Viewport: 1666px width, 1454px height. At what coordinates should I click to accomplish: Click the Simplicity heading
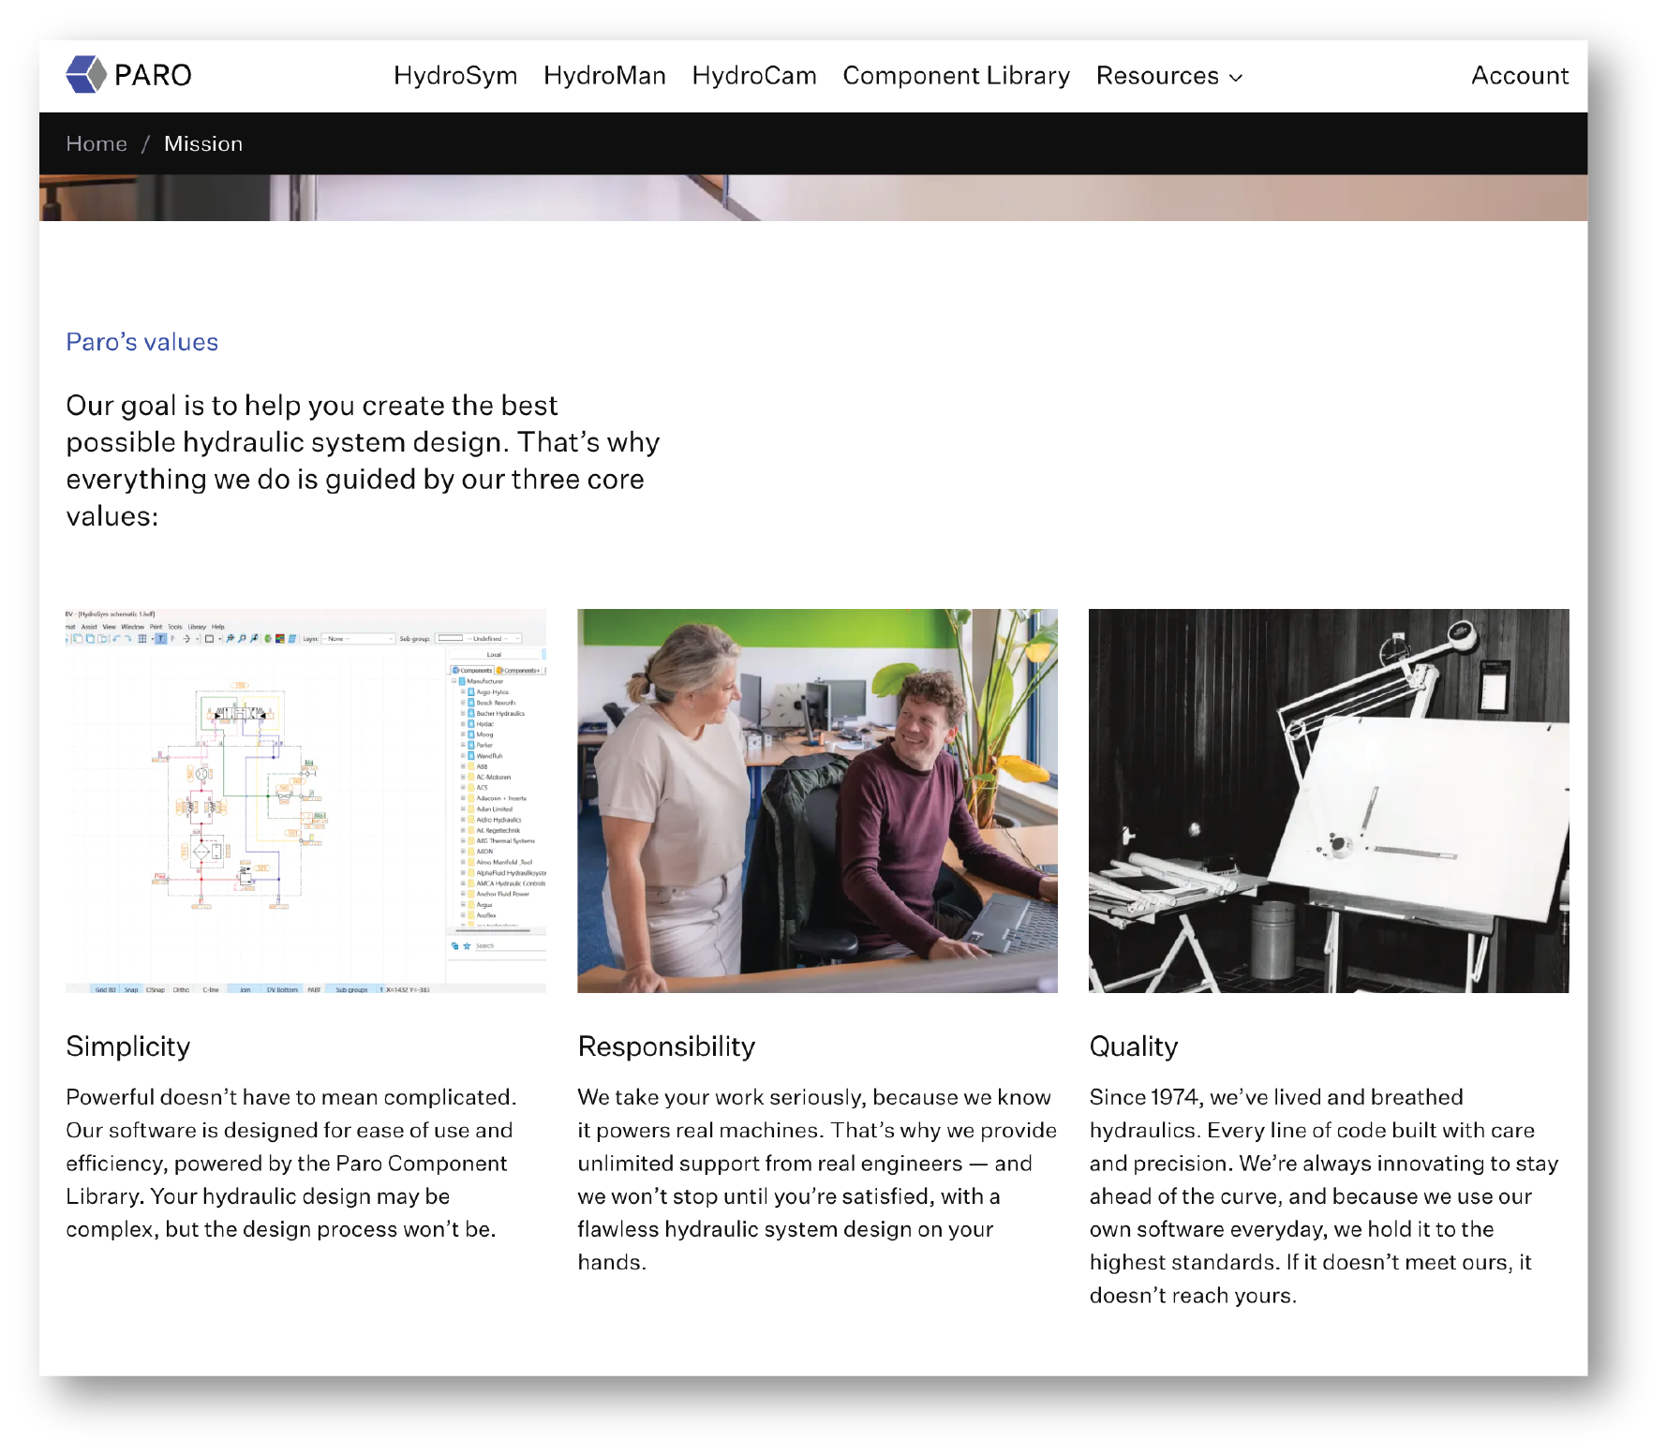(128, 1047)
